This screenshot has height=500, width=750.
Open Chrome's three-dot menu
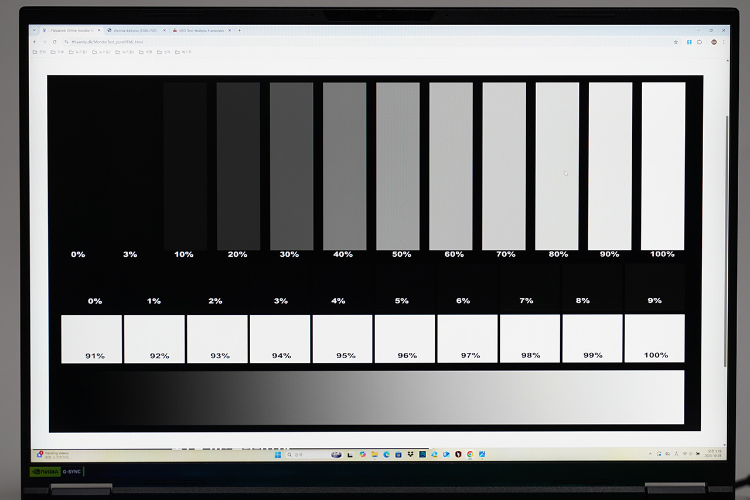[724, 42]
